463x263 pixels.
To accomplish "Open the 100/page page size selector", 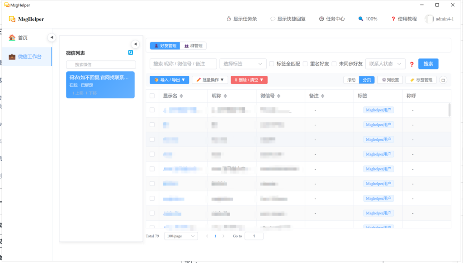I will pos(181,236).
